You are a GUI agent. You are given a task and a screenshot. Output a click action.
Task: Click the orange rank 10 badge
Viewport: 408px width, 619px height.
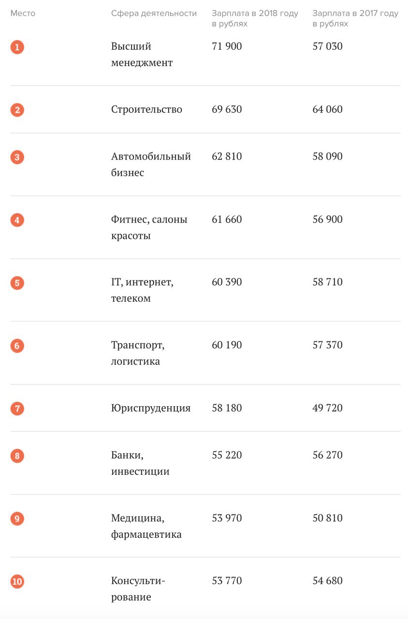click(17, 581)
